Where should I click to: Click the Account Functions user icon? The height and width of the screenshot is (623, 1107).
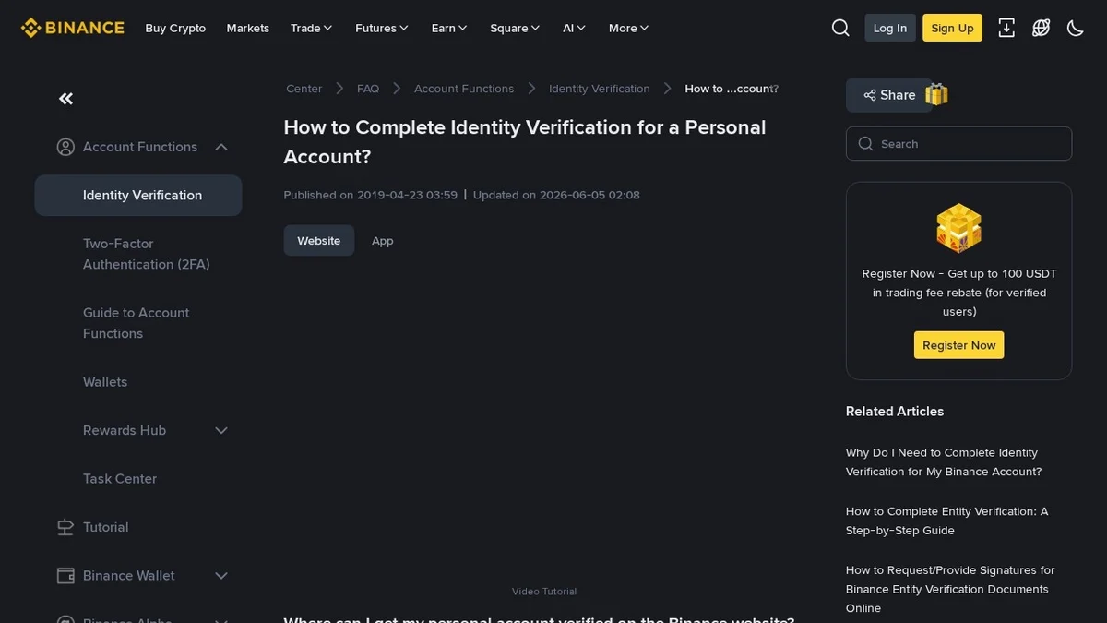(65, 147)
